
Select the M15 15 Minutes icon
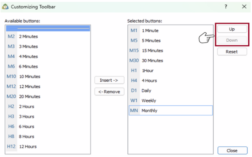click(x=134, y=51)
